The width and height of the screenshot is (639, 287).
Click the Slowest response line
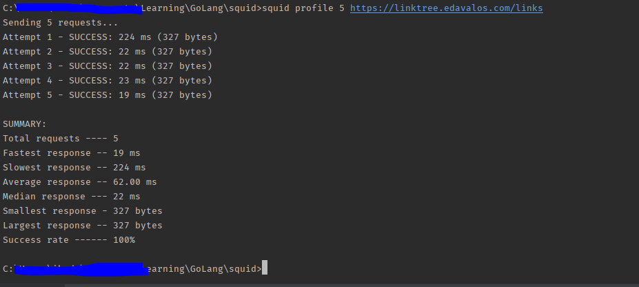74,168
